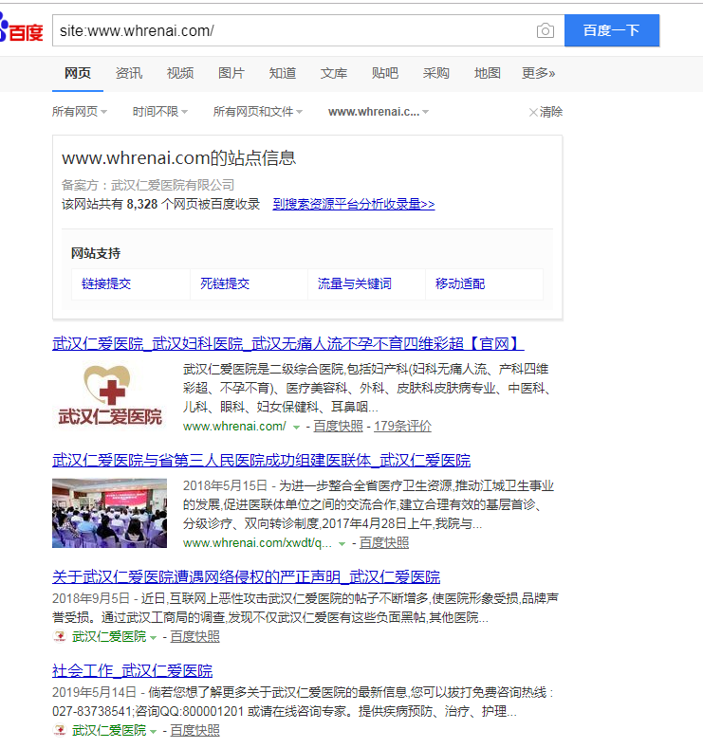Image resolution: width=703 pixels, height=748 pixels.
Task: Open the 组建医联体 result title
Action: click(261, 460)
